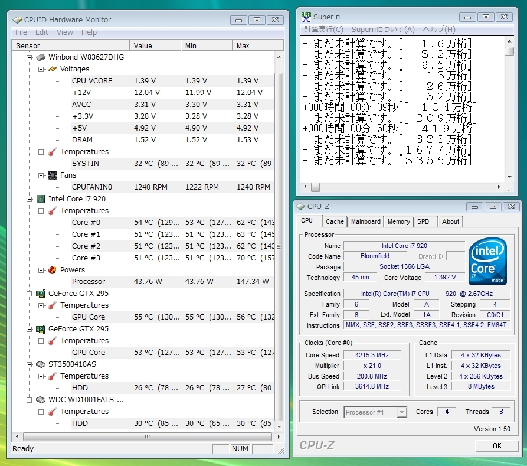Click the Winbond W83627DHG chip icon
Viewport: 527px width, 466px height.
tap(41, 57)
